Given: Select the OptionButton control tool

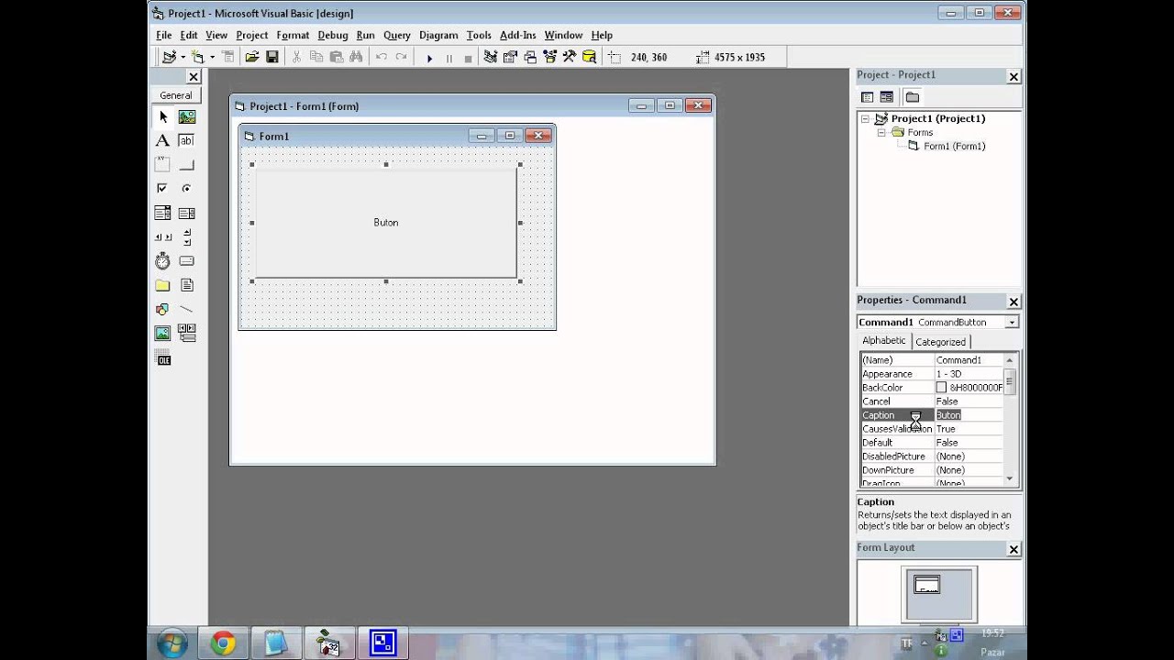Looking at the screenshot, I should point(187,189).
